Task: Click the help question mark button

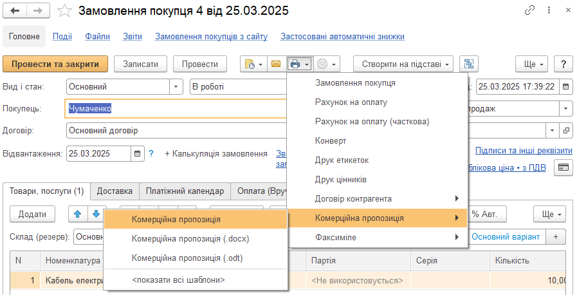Action: tap(563, 64)
